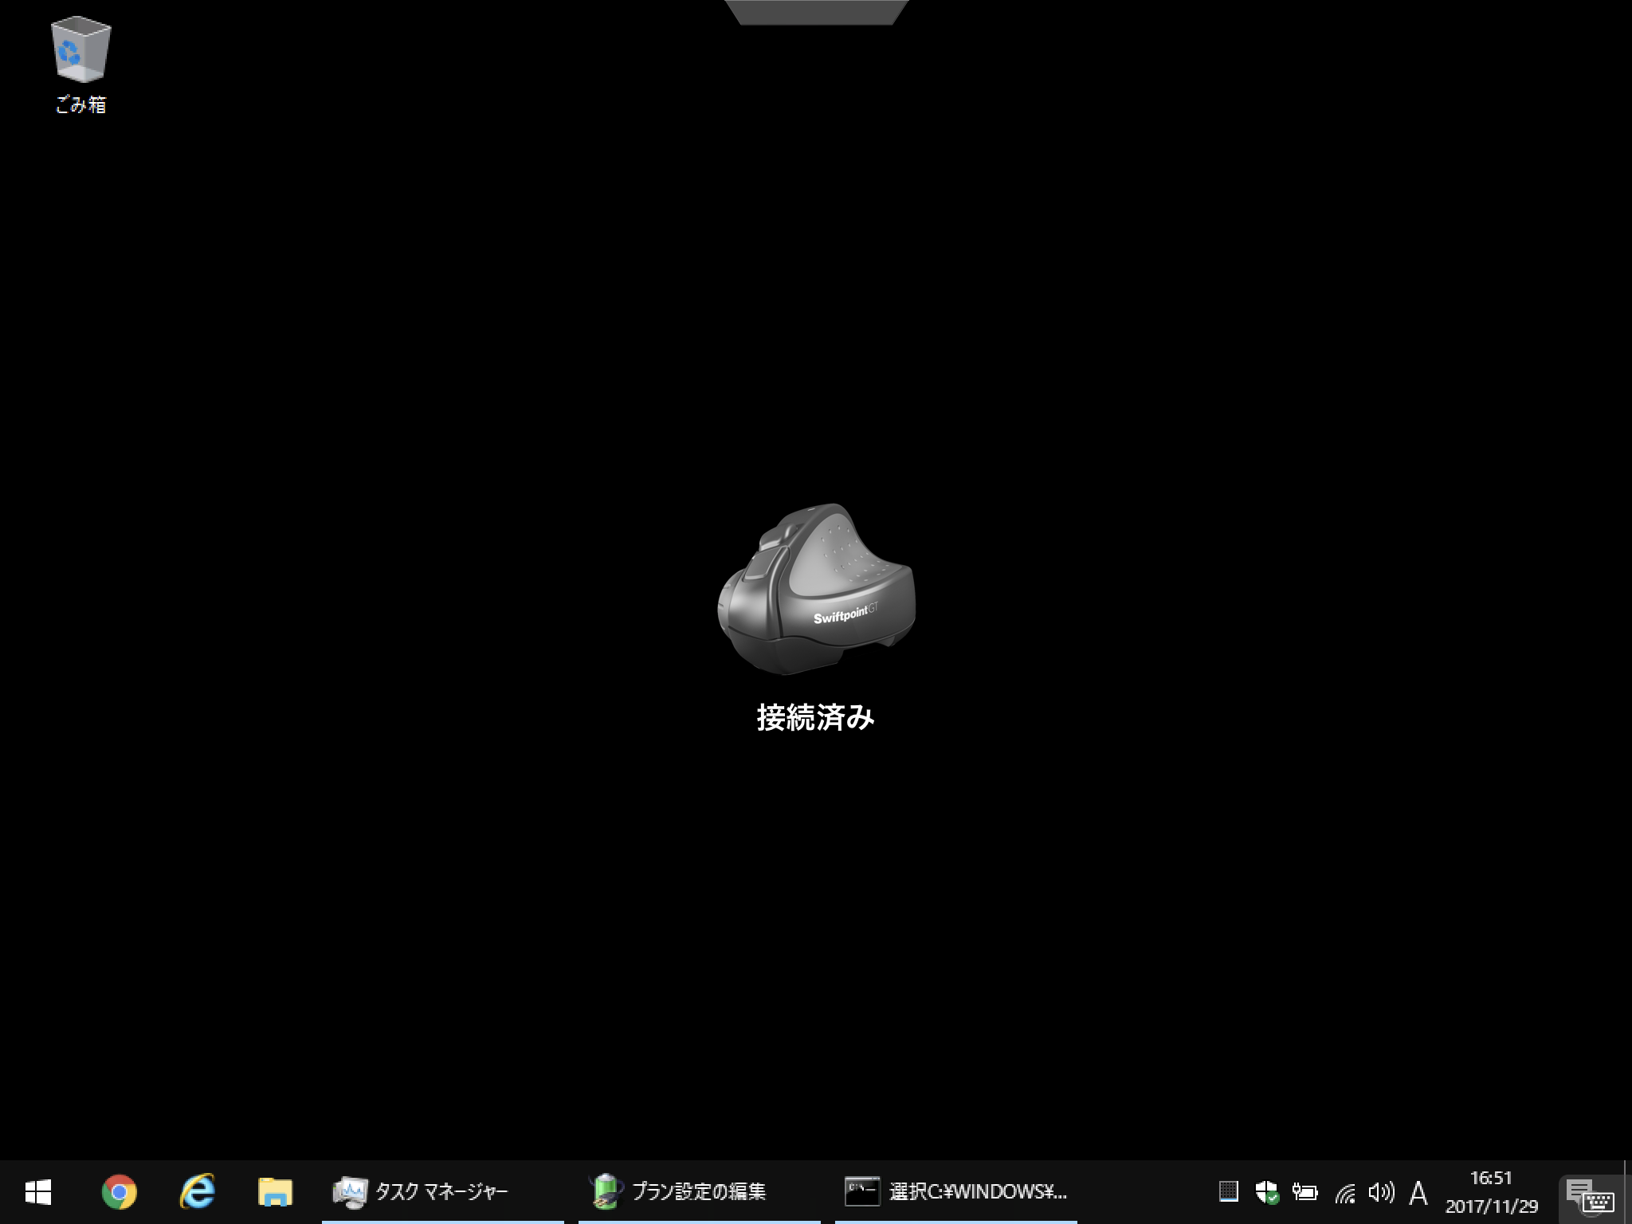Screen dimensions: 1632x1224
Task: Open File Explorer from the taskbar
Action: (x=275, y=1192)
